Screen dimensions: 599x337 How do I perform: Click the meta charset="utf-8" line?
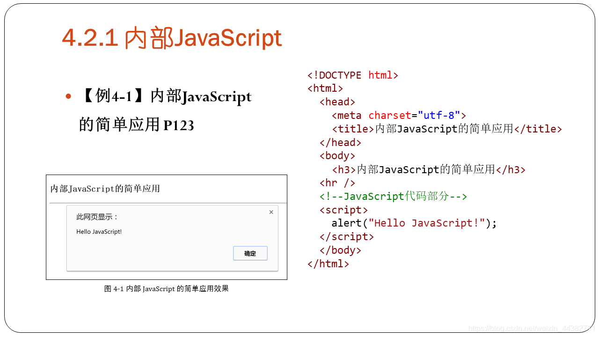(x=399, y=115)
